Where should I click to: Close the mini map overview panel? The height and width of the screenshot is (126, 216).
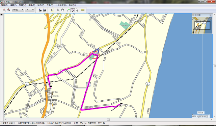coord(211,15)
